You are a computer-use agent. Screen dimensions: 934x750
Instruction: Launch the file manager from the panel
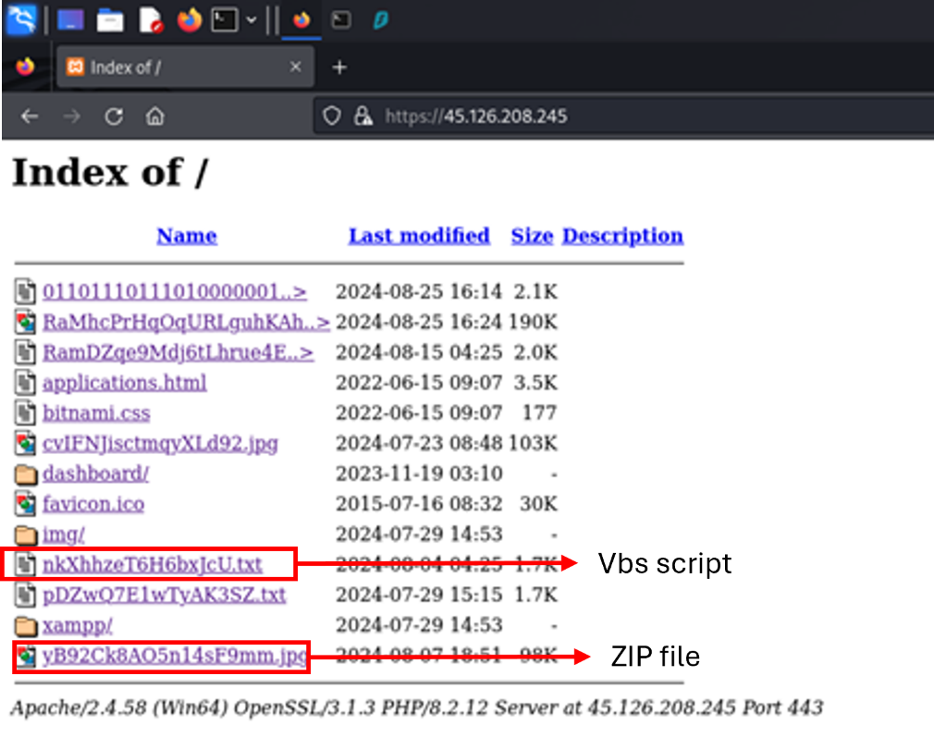(x=110, y=19)
